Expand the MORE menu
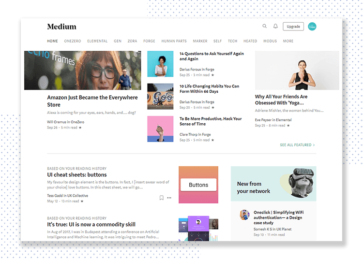 (288, 41)
